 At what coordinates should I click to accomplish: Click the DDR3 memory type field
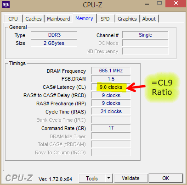pyautogui.click(x=54, y=35)
